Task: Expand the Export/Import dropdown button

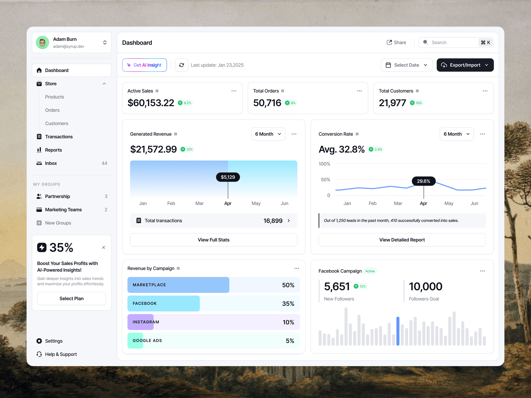Action: 465,65
